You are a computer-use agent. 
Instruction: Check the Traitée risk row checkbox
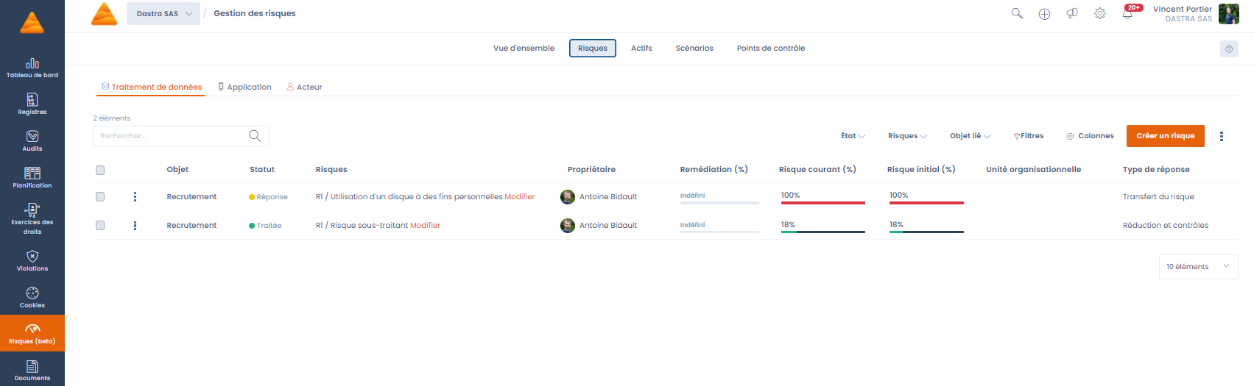coord(100,225)
